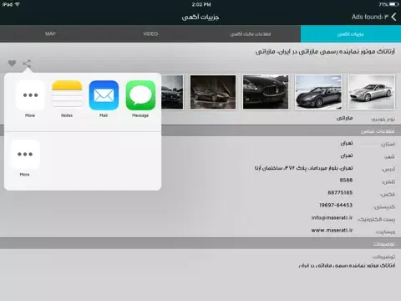Switch to the MAP tab
Image resolution: width=401 pixels, height=301 pixels.
click(x=50, y=33)
